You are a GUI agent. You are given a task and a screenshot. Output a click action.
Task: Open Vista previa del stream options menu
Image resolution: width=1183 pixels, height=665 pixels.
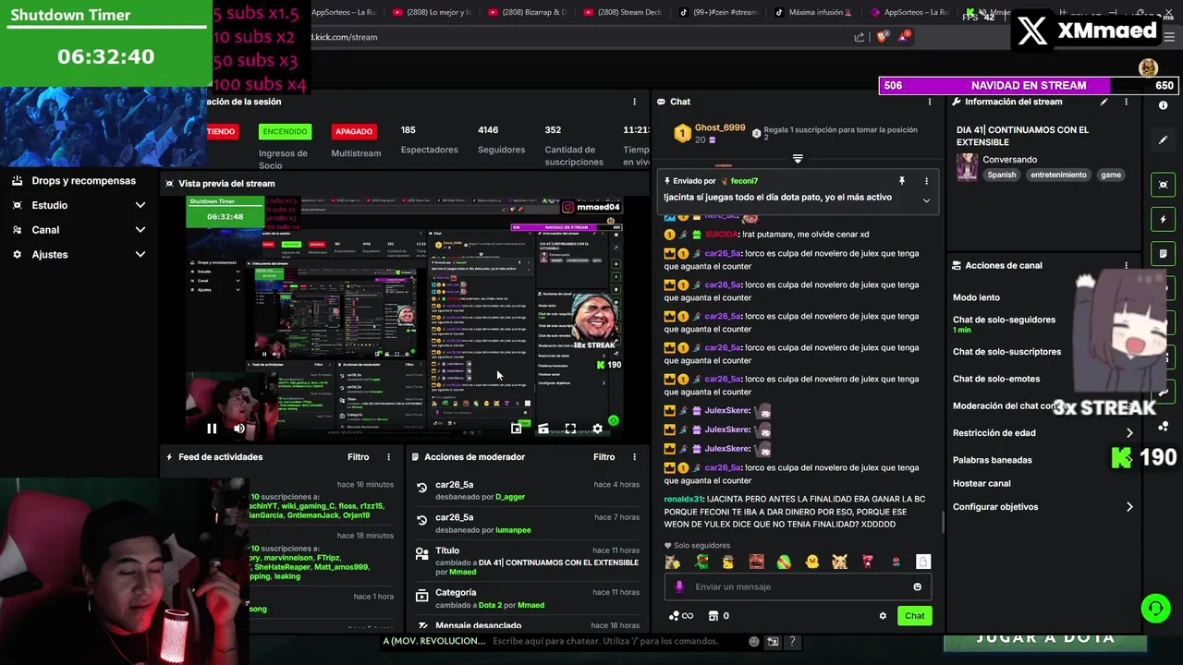click(634, 184)
